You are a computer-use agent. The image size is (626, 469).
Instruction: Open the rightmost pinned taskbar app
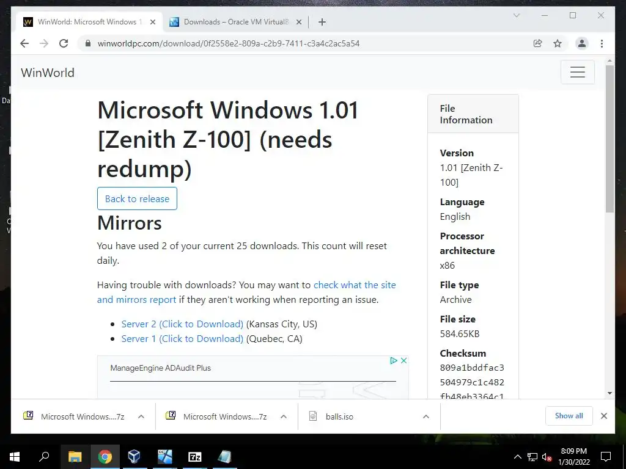[x=225, y=457]
